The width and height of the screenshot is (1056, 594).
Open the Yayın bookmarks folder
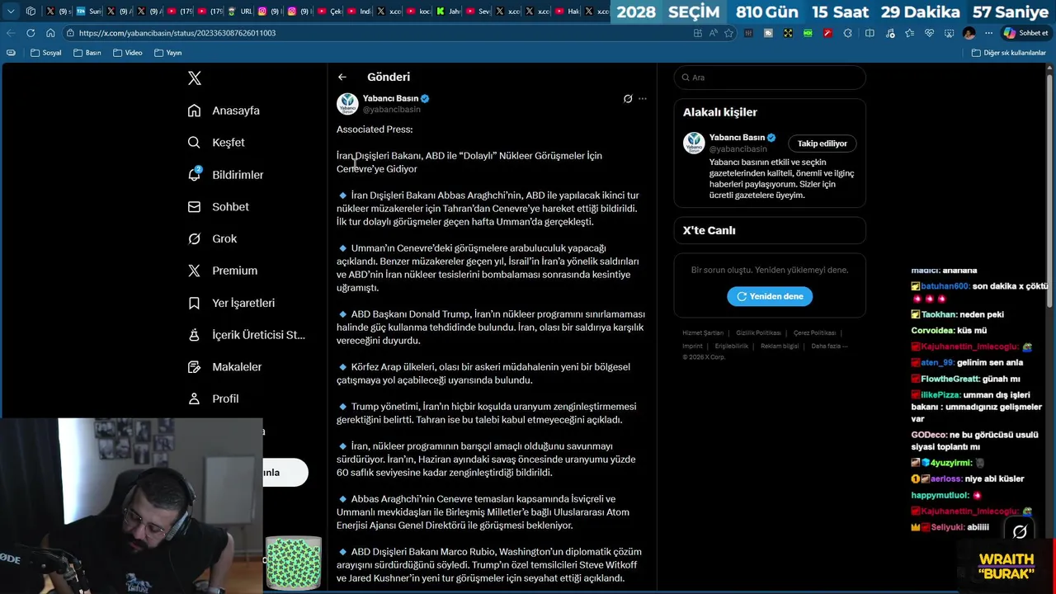pos(167,53)
